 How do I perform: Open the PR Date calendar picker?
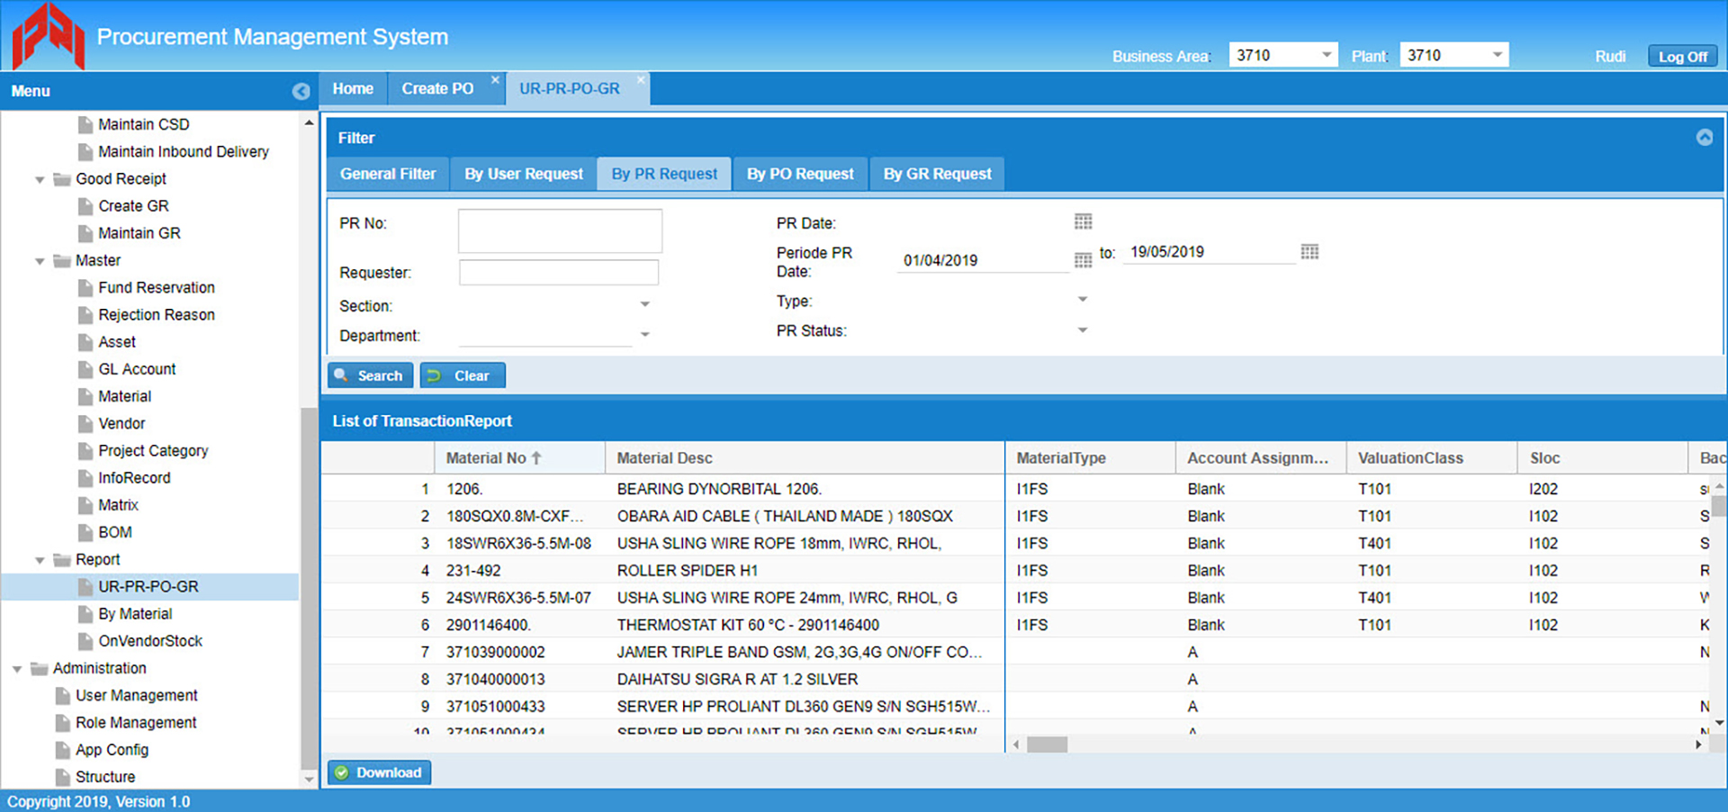pyautogui.click(x=1083, y=221)
